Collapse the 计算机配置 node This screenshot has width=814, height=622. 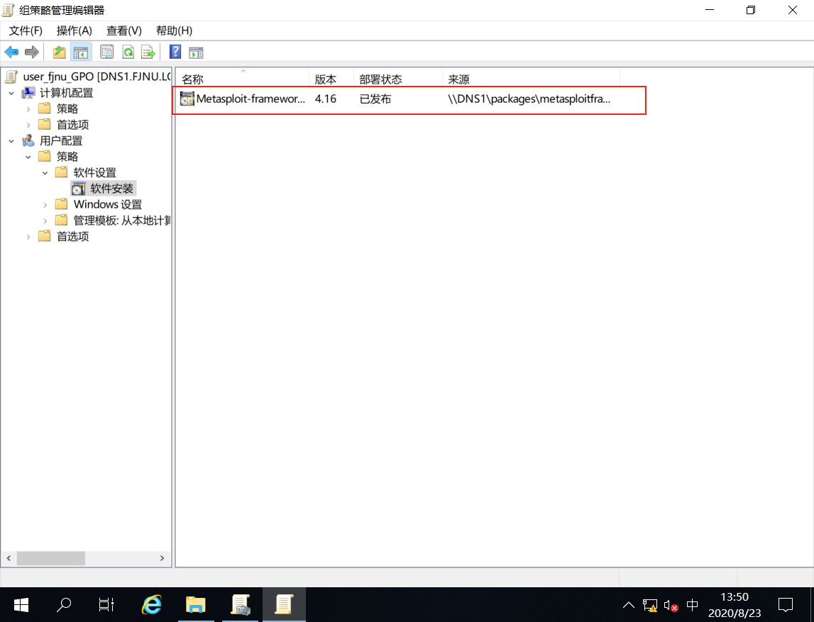tap(11, 94)
